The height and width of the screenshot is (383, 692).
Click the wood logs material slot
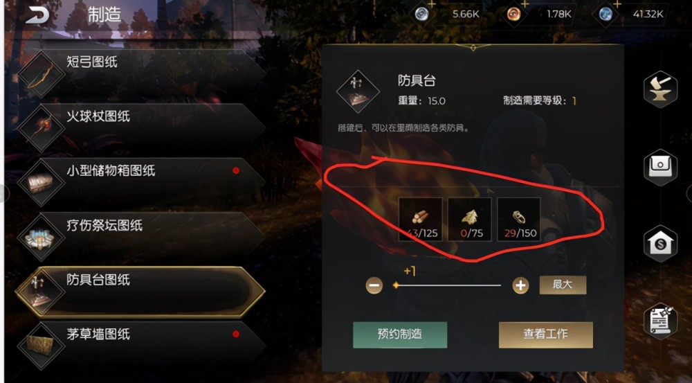(x=420, y=220)
